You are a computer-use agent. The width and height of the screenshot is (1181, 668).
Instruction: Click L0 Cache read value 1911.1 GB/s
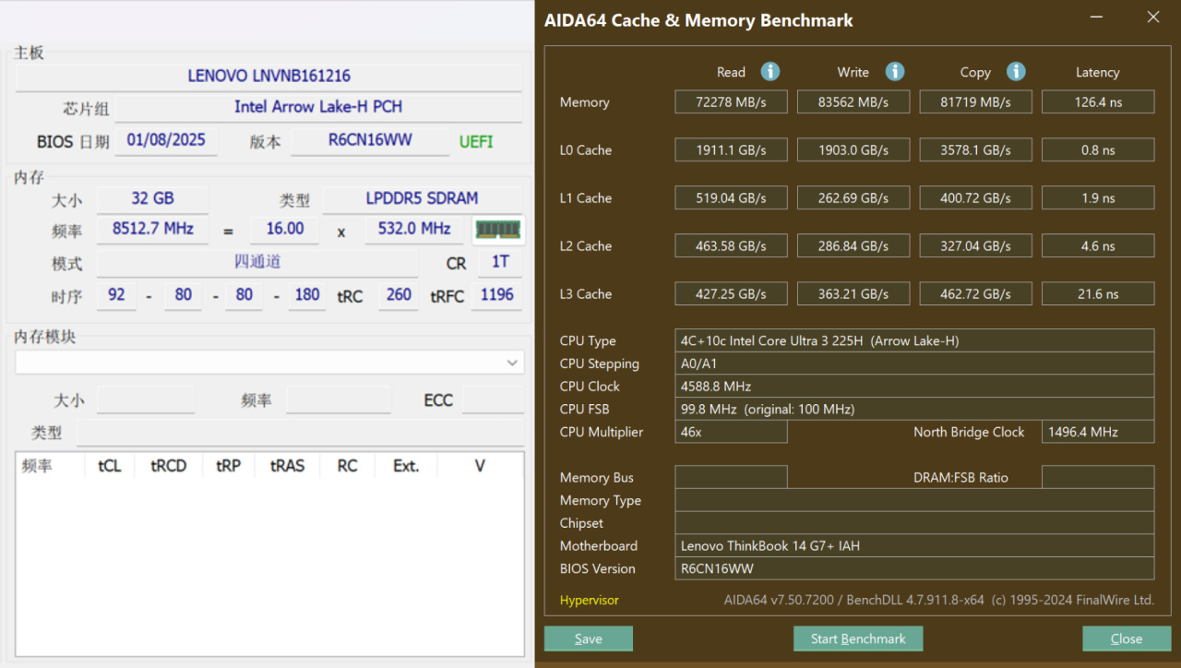coord(731,149)
